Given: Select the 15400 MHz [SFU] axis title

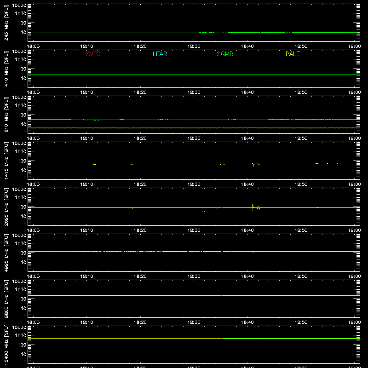Looking at the screenshot, I should pyautogui.click(x=6, y=345).
